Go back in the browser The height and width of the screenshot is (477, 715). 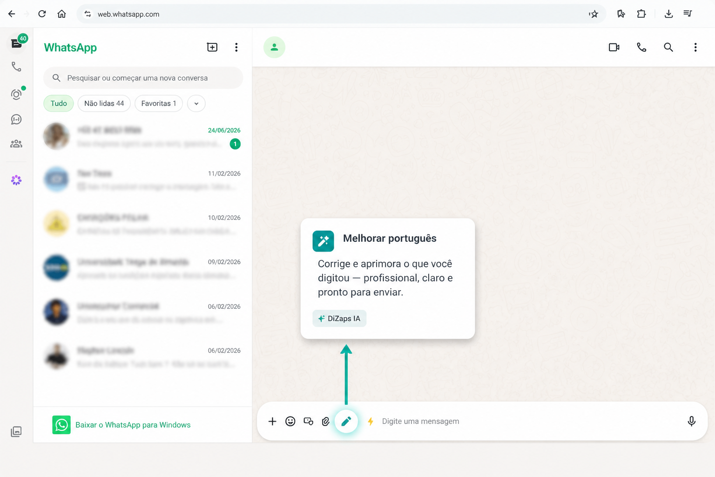[12, 14]
